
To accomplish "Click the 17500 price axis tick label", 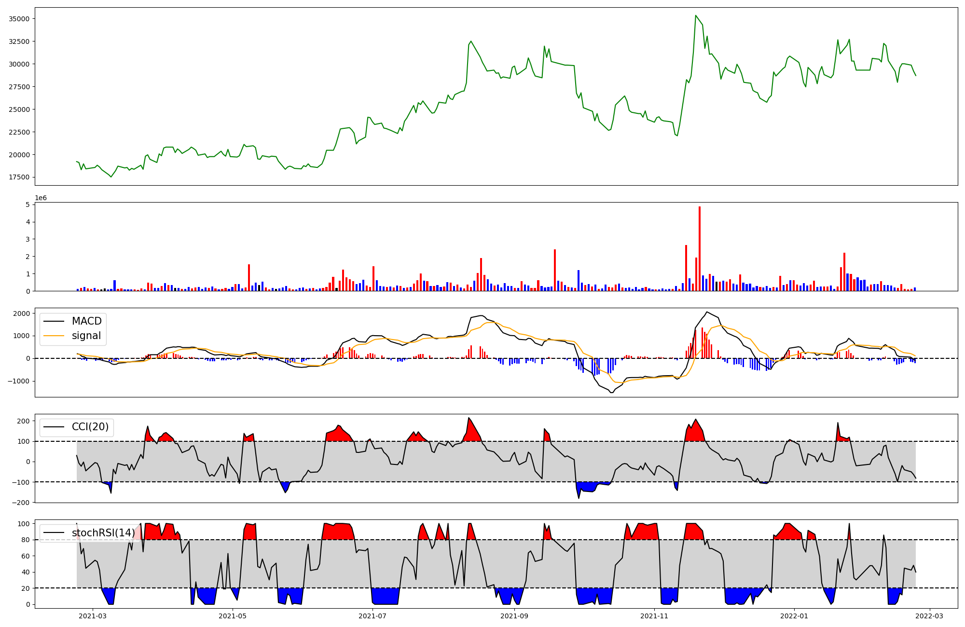I will tap(19, 177).
